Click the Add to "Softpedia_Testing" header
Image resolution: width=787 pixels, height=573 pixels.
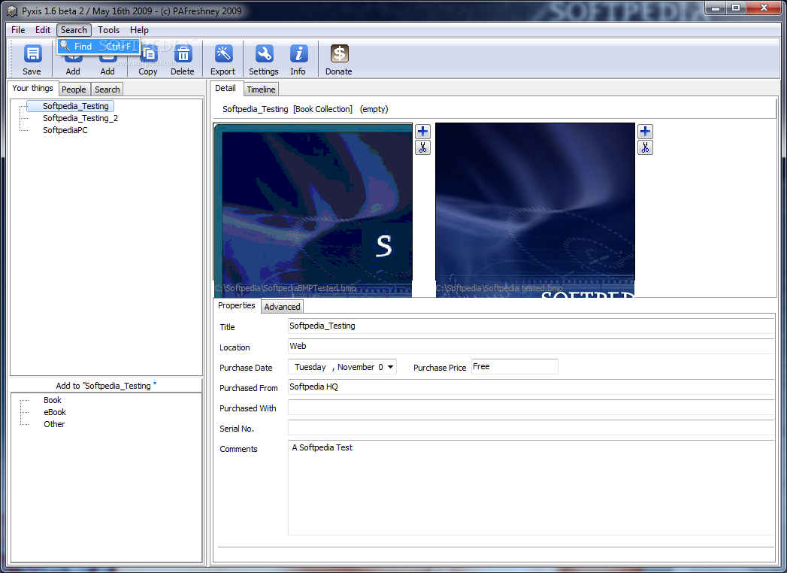(x=106, y=386)
